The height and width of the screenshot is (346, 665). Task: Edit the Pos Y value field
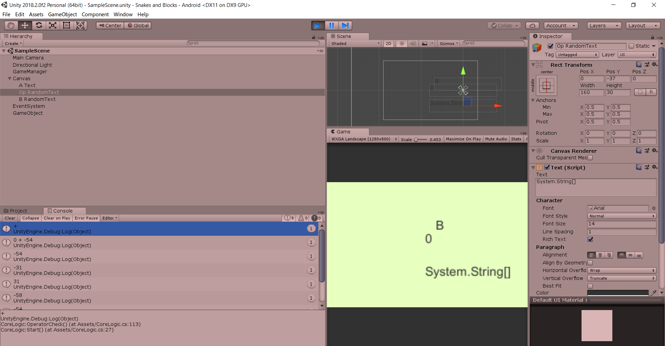[x=618, y=78]
